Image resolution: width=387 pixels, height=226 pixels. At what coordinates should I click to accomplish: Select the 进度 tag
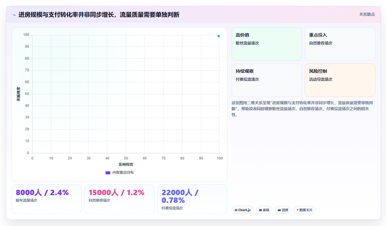coord(283,210)
